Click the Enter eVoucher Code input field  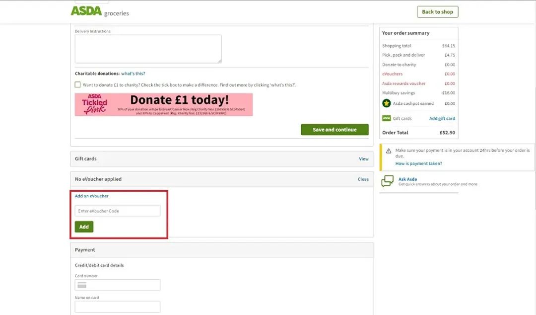click(118, 210)
